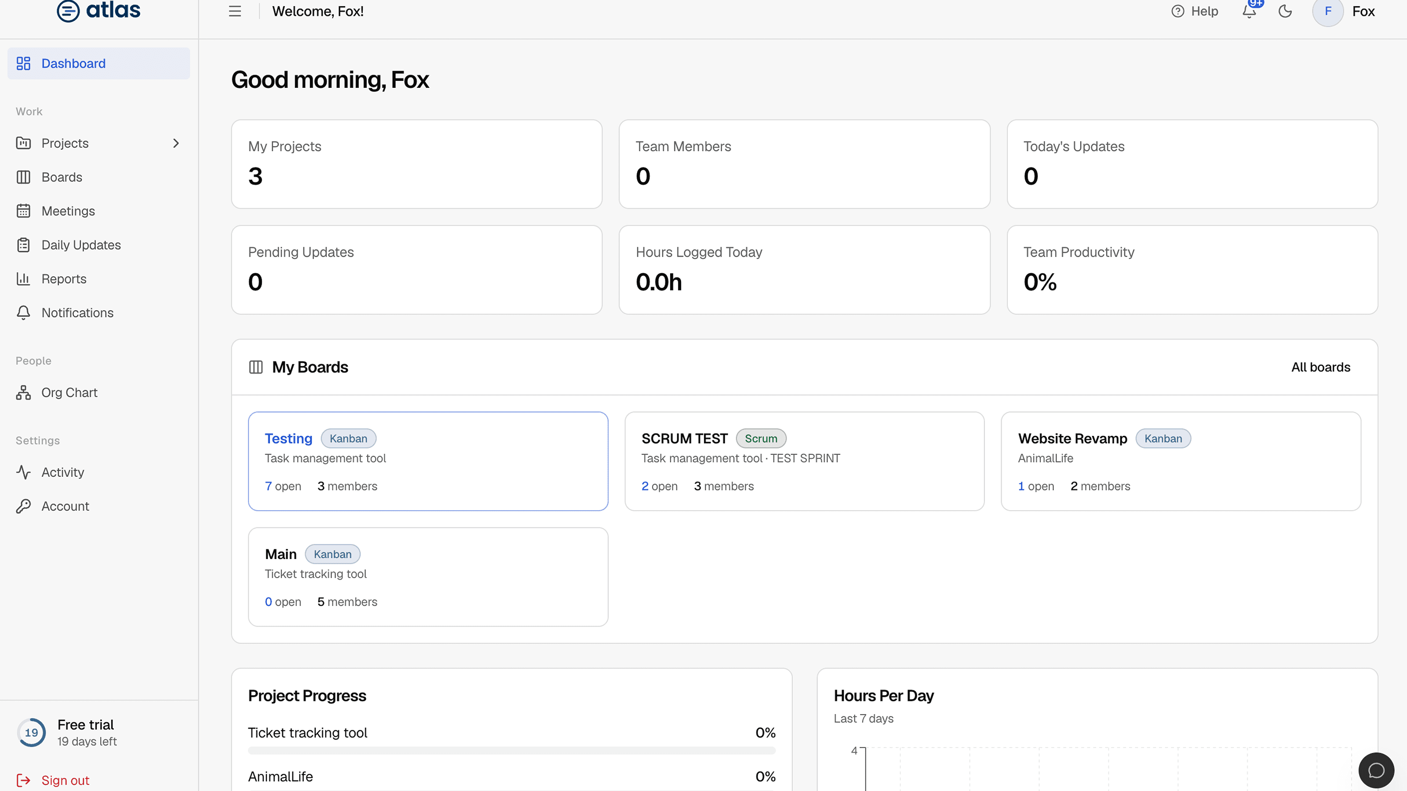Open the Hours Logged Today card
Image resolution: width=1407 pixels, height=791 pixels.
[805, 270]
